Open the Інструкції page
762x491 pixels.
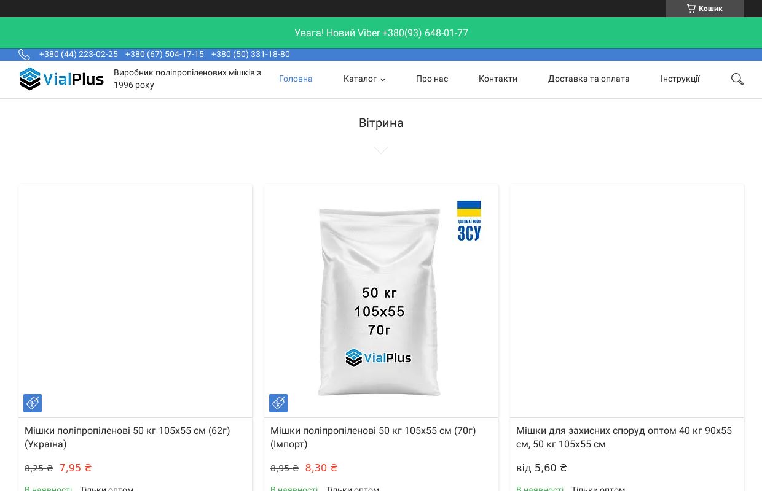point(680,79)
